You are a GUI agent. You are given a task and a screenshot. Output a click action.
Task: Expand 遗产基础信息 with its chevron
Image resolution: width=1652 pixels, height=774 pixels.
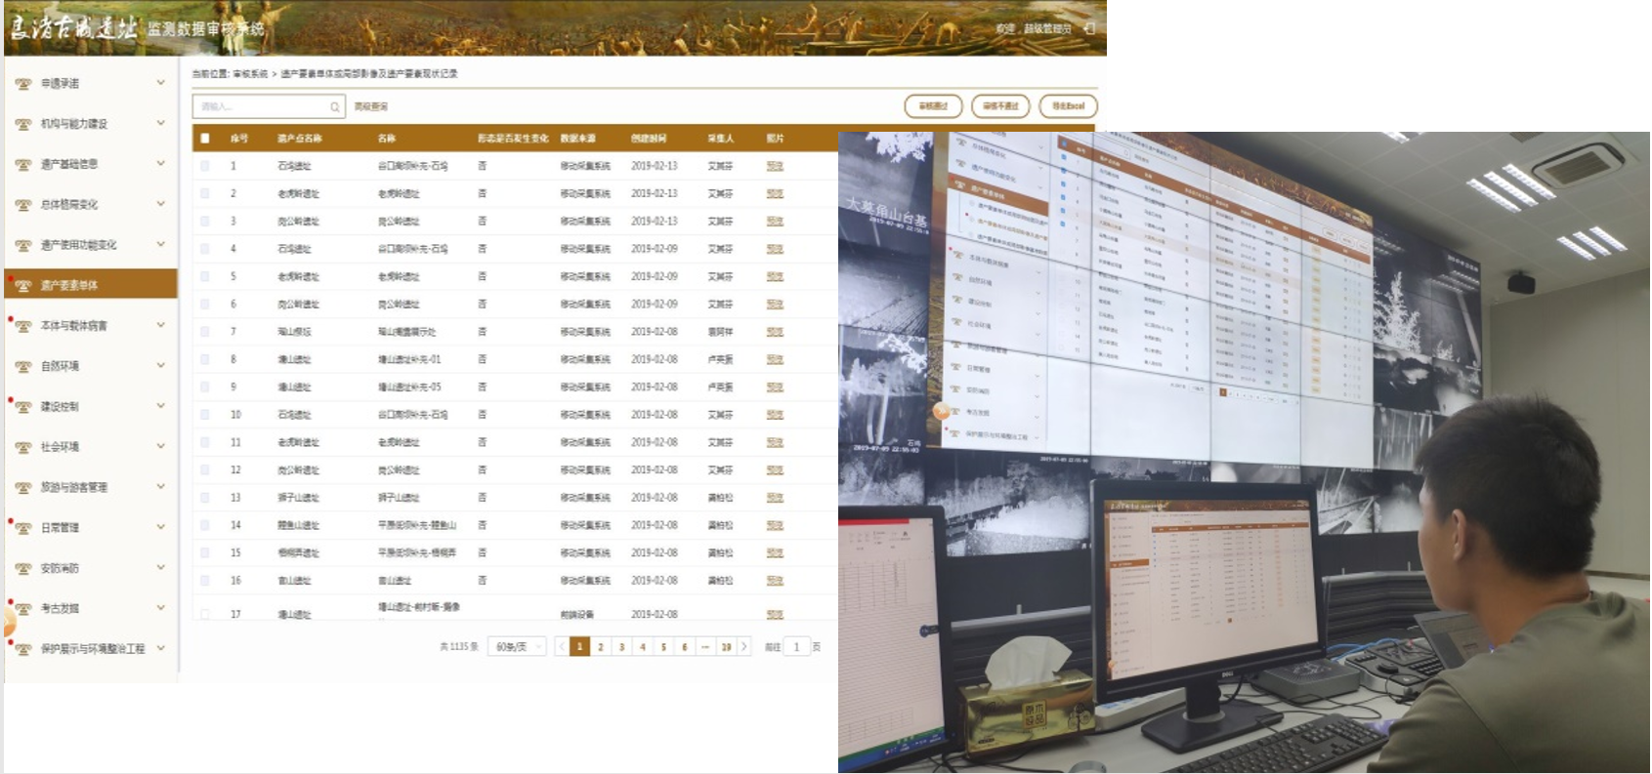coord(161,164)
